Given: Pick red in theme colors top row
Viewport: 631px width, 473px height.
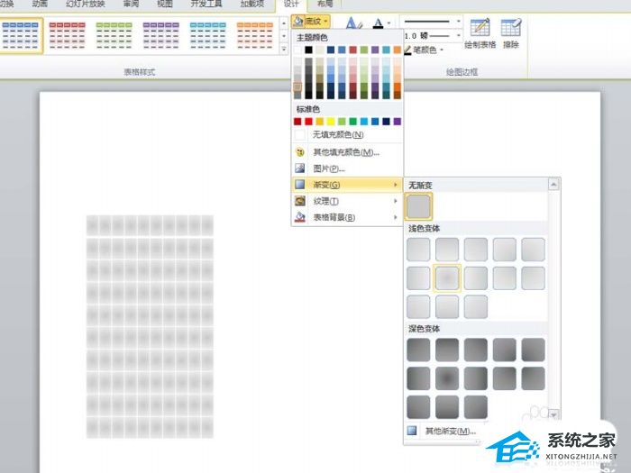Looking at the screenshot, I should (353, 50).
